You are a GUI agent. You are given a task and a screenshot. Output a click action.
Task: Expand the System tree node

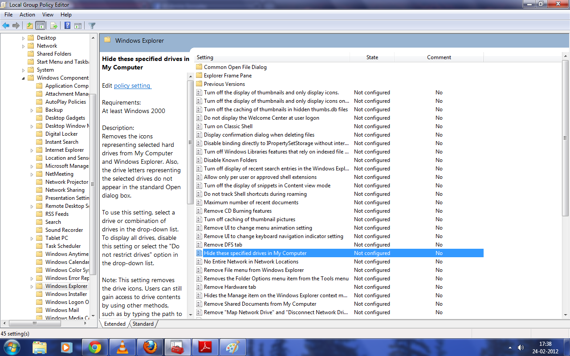[x=24, y=70]
